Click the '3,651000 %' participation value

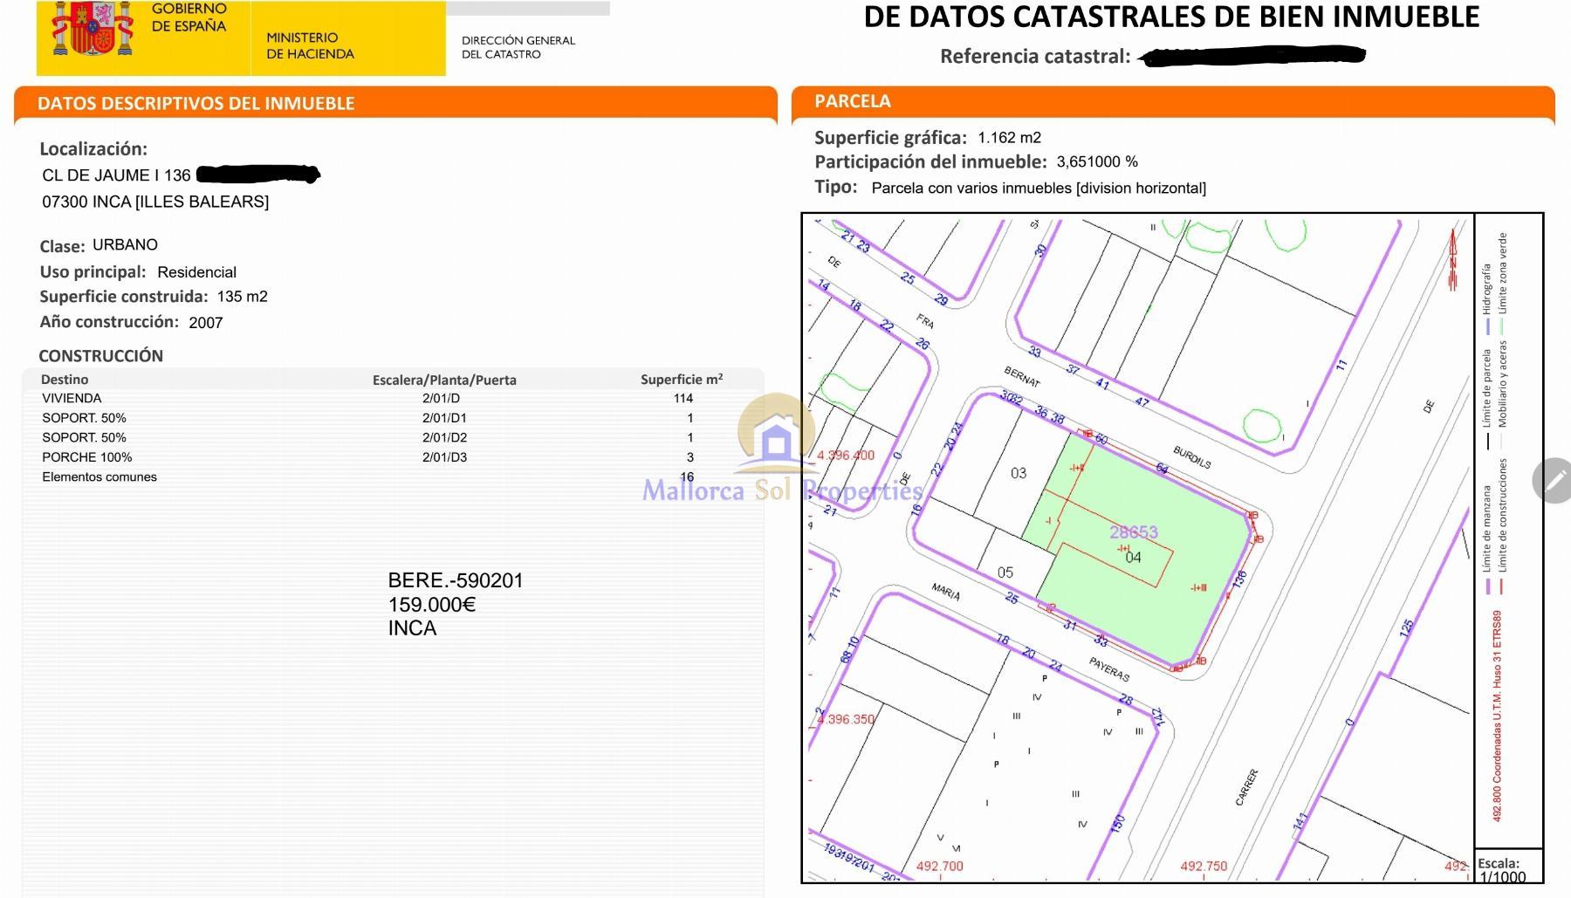click(1097, 161)
